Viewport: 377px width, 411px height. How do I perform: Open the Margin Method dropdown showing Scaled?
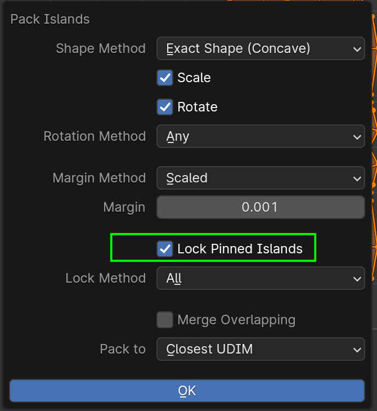pos(260,178)
